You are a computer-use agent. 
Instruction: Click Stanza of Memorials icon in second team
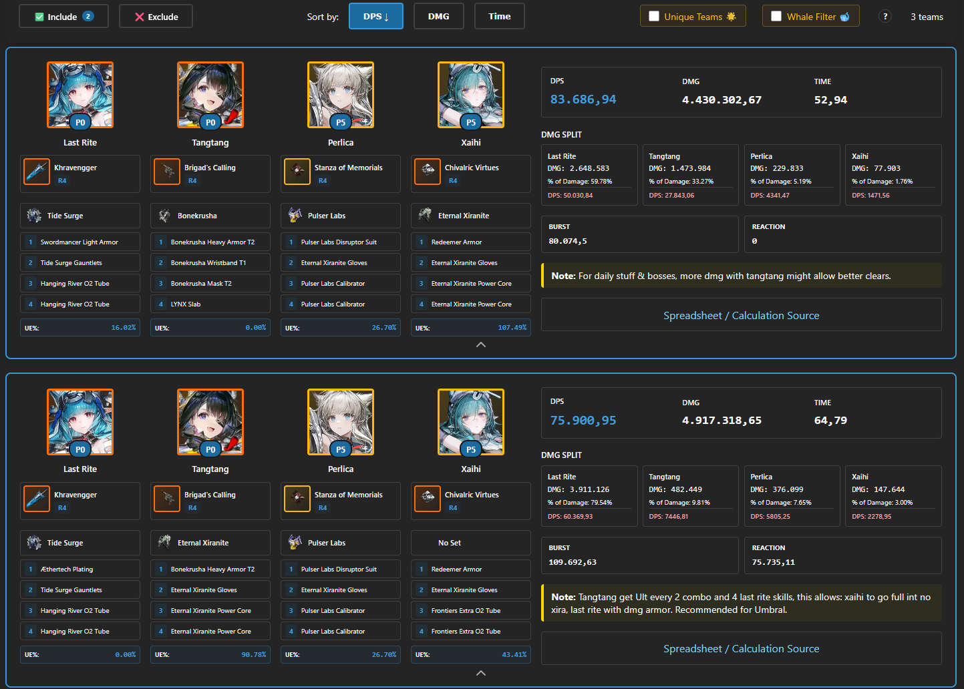(x=297, y=499)
